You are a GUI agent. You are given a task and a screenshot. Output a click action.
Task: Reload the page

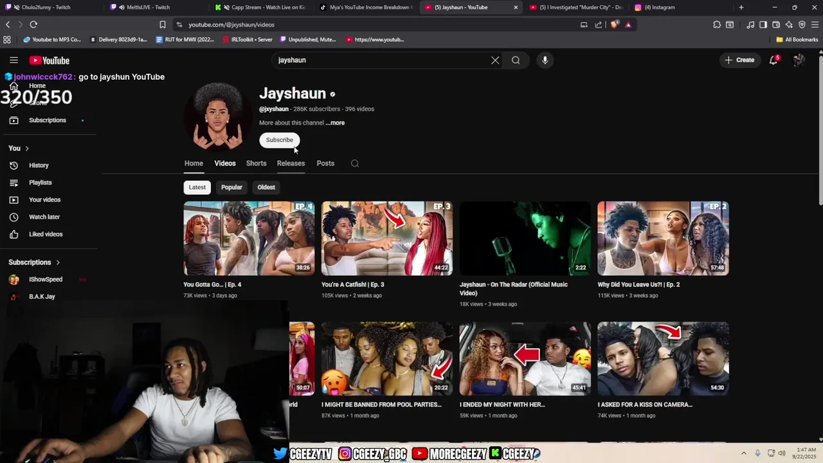click(x=33, y=24)
